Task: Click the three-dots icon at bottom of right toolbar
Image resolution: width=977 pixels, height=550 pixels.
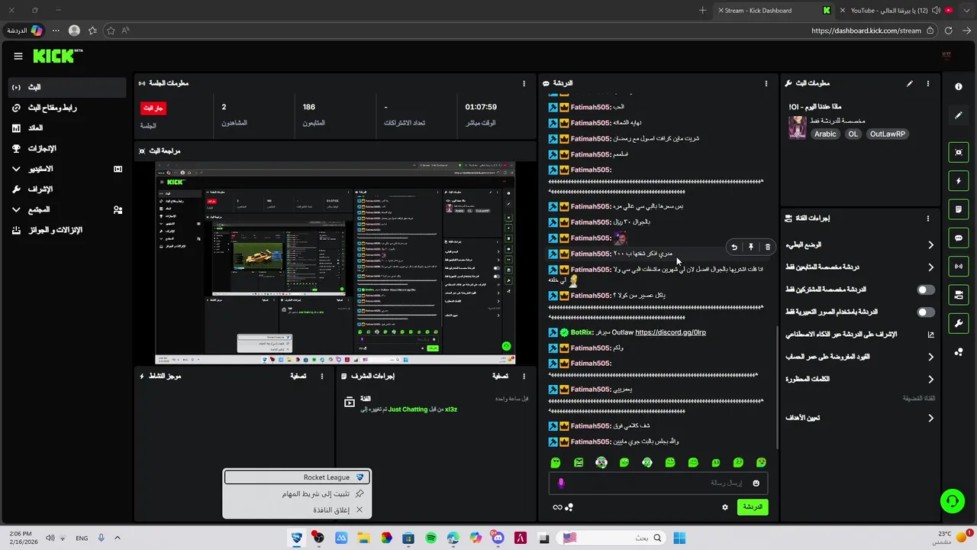Action: (959, 351)
